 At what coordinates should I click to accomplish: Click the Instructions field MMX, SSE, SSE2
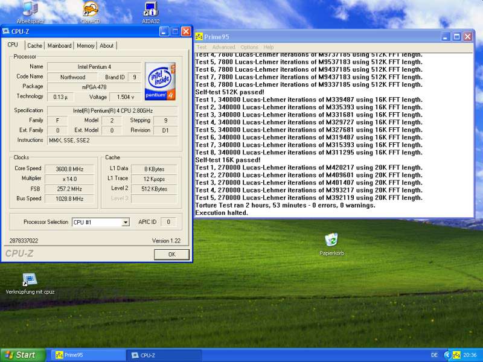pos(113,141)
